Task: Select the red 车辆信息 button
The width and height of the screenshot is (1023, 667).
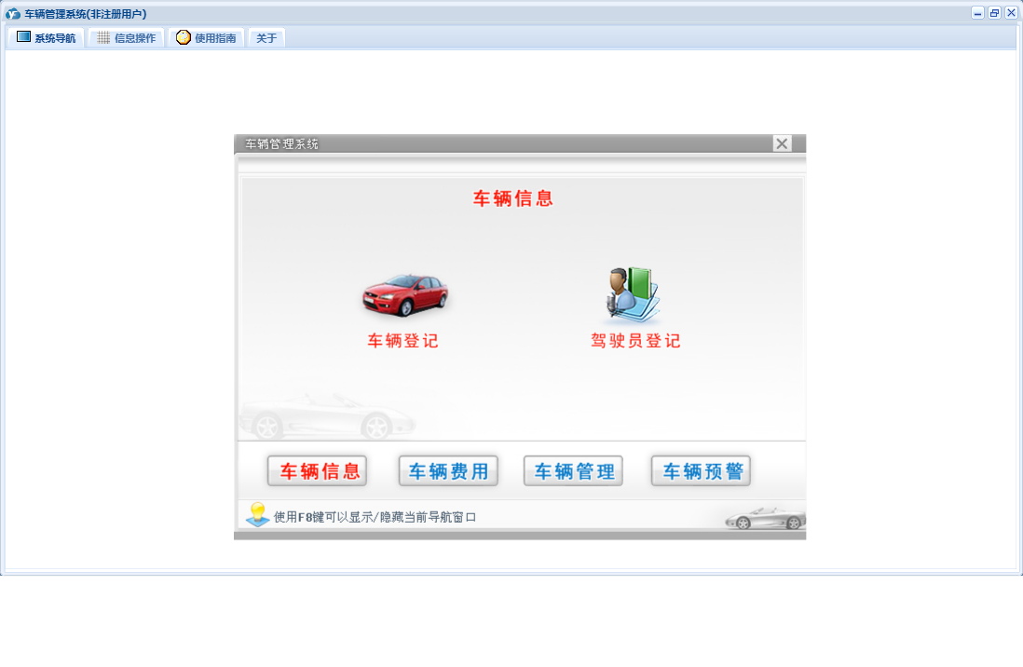Action: coord(317,471)
